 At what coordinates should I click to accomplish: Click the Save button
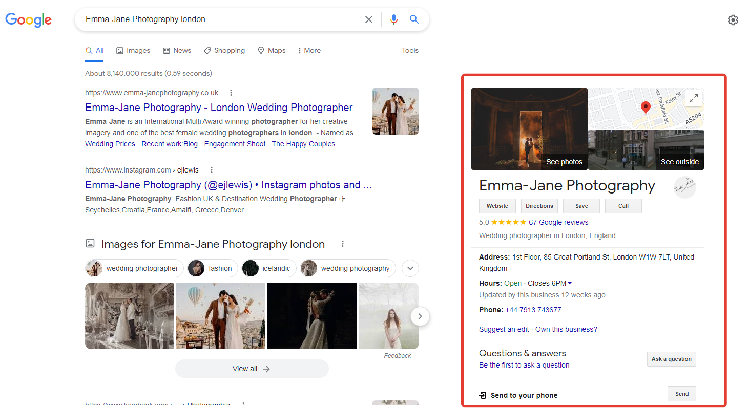click(581, 206)
